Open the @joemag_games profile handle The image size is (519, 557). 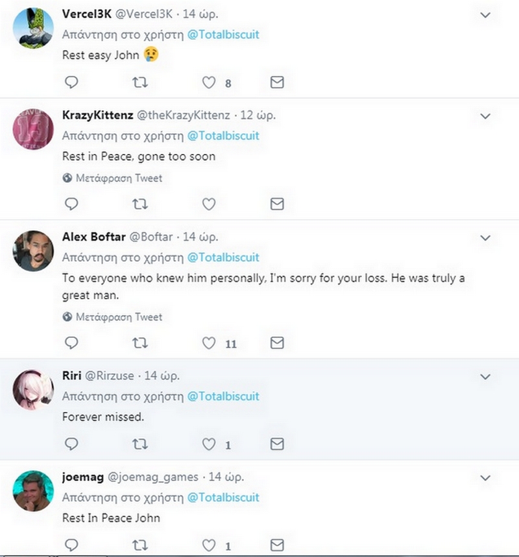pyautogui.click(x=153, y=477)
